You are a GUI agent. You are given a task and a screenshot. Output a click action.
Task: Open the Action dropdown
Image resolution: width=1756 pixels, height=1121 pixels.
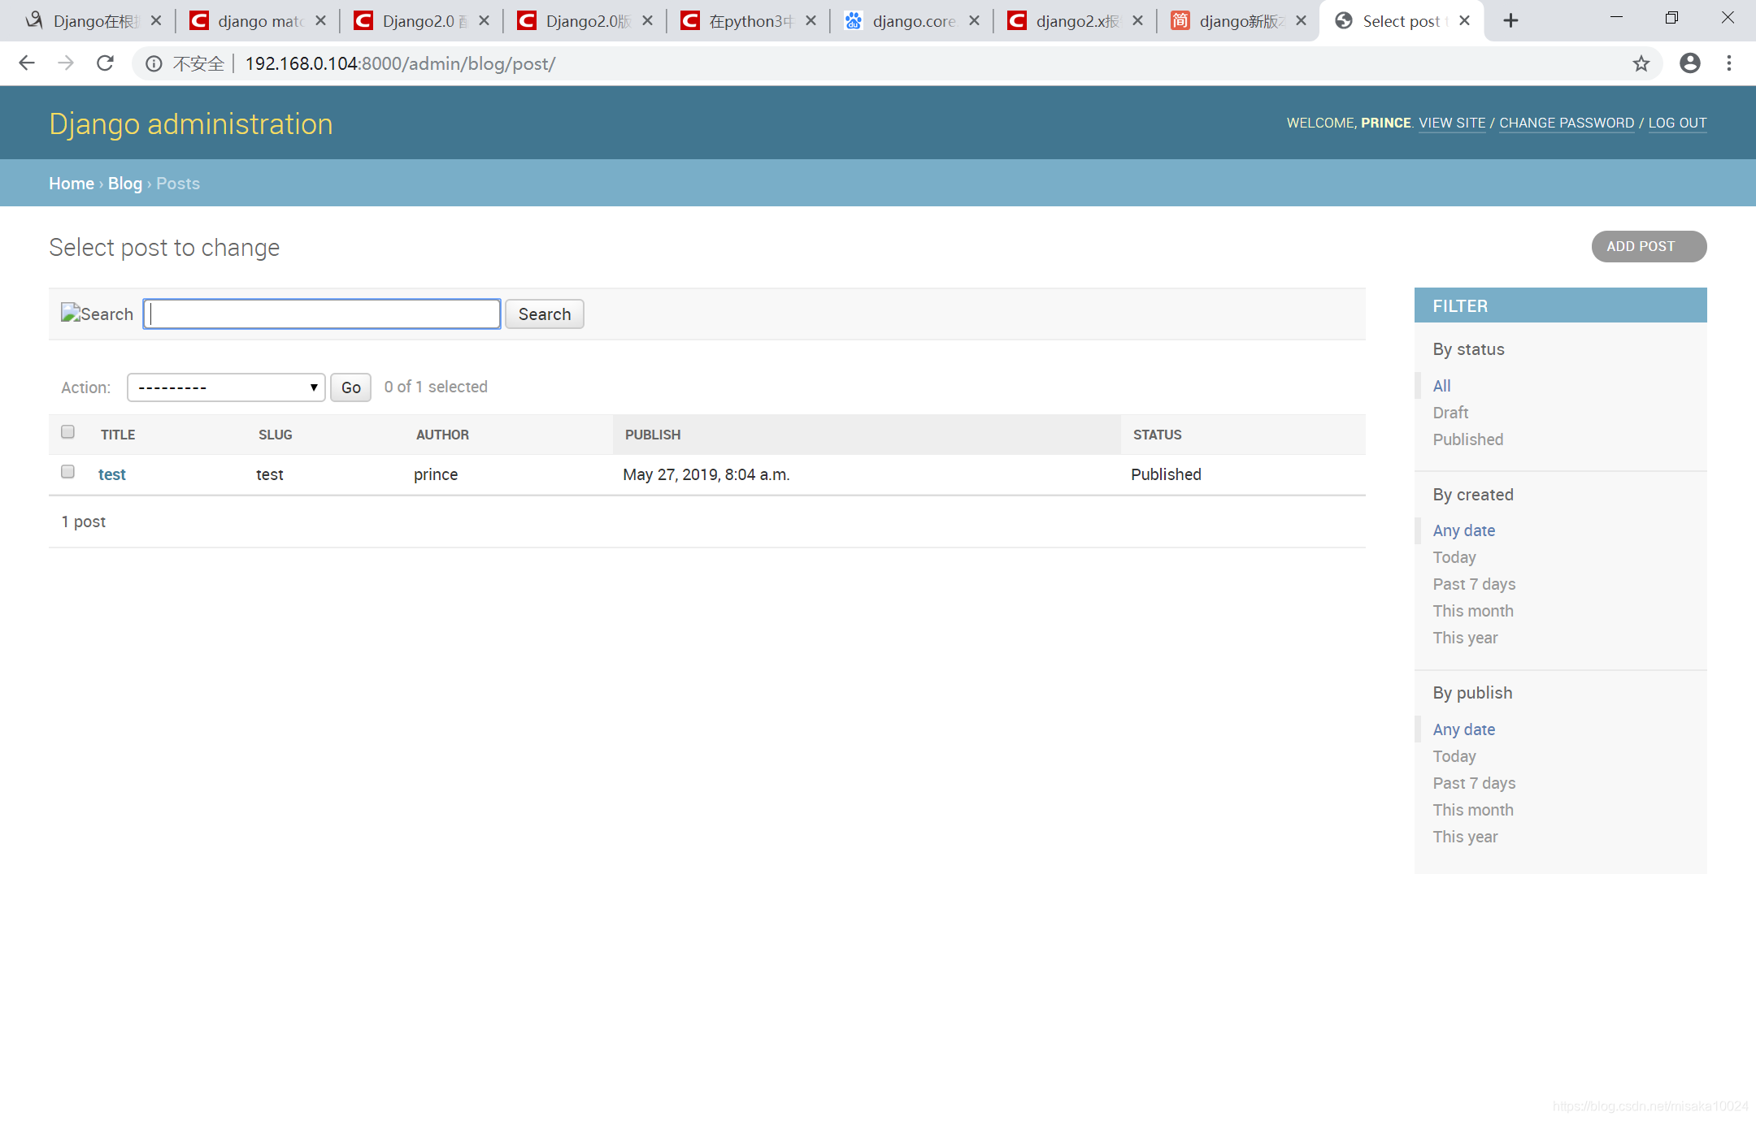(226, 387)
